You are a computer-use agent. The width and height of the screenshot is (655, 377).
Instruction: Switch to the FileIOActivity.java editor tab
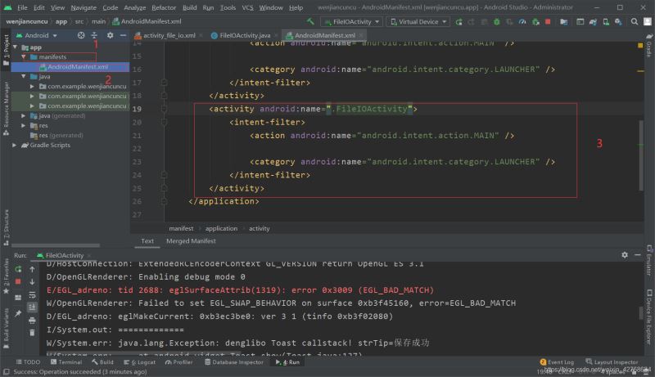click(x=244, y=36)
